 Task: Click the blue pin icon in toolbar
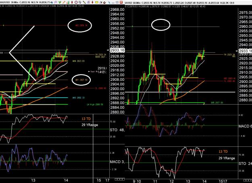[109, 2]
